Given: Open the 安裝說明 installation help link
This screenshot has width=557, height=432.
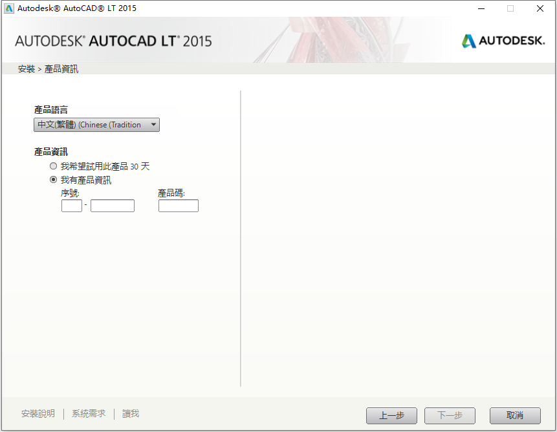Looking at the screenshot, I should (38, 413).
